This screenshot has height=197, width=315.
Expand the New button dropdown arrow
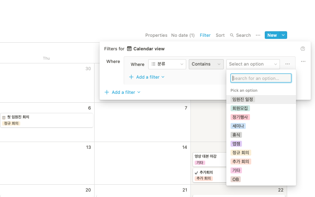(283, 35)
